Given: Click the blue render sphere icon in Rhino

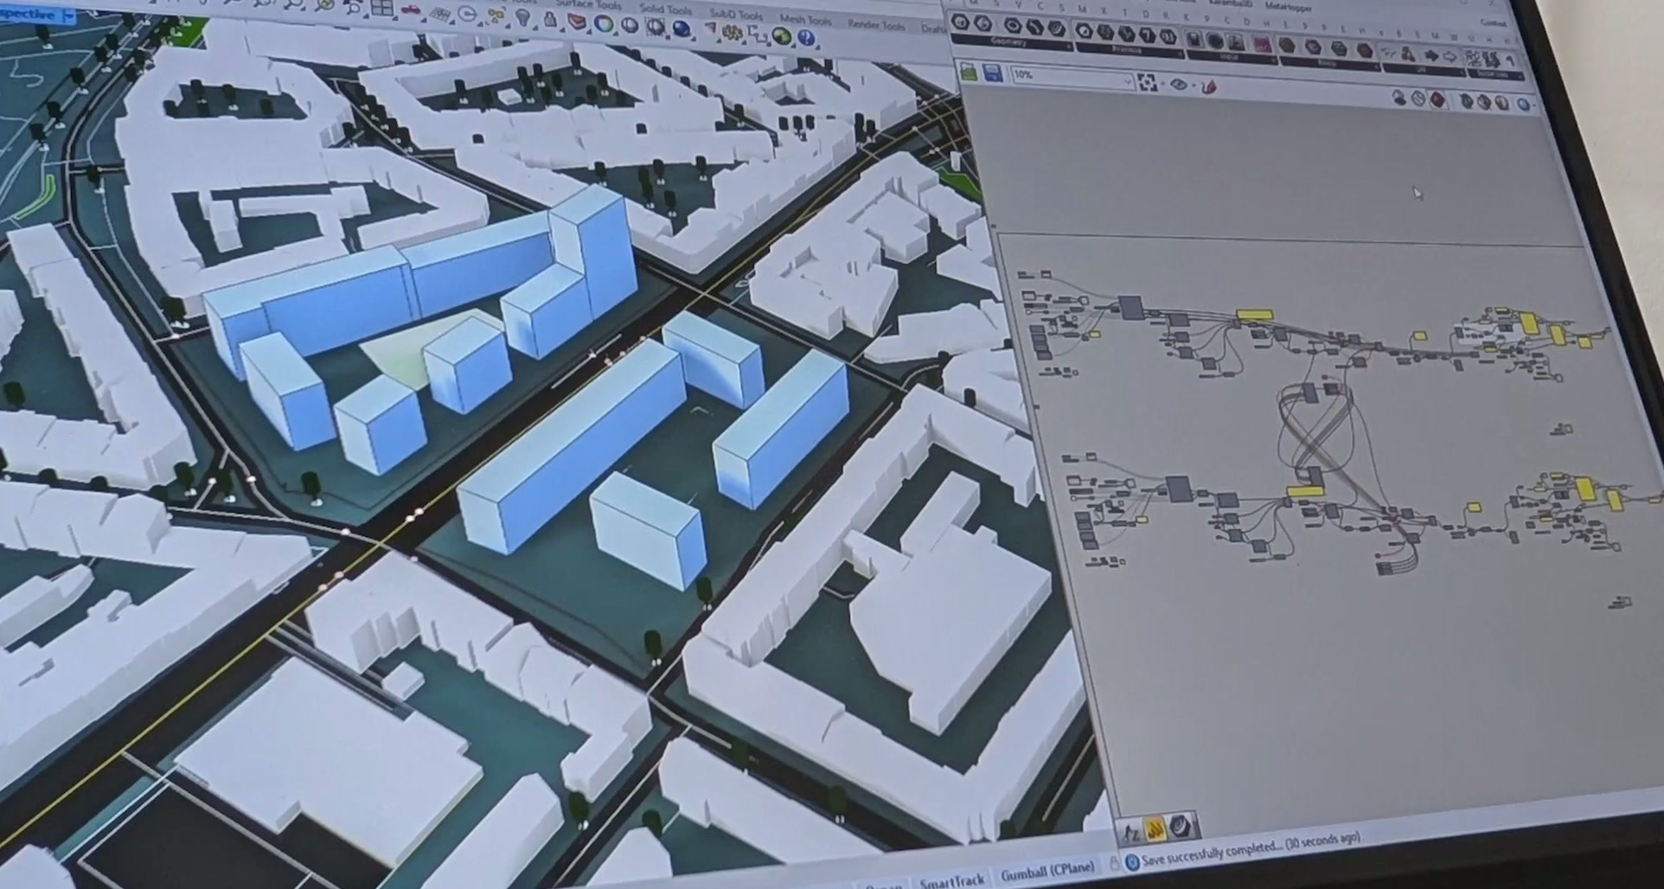Looking at the screenshot, I should coord(683,30).
